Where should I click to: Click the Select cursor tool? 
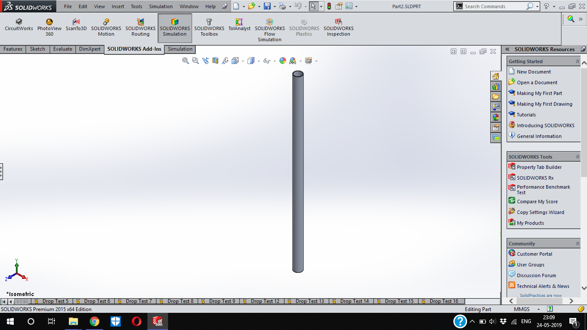pos(314,6)
